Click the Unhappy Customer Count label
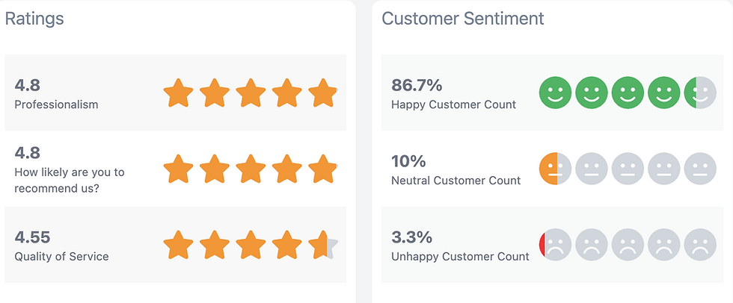Image resolution: width=733 pixels, height=303 pixels. click(460, 257)
